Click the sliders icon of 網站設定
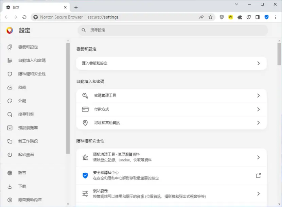The image size is (282, 207). point(85,194)
